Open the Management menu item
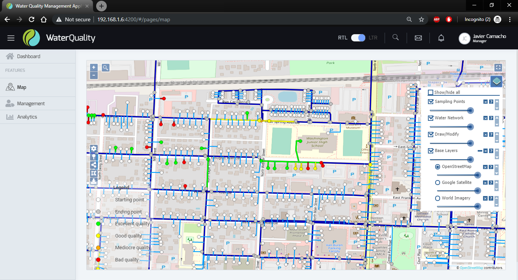The image size is (518, 280). point(37,103)
